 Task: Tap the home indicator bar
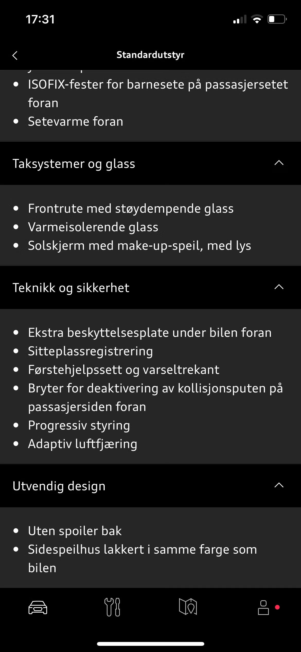pos(150,644)
